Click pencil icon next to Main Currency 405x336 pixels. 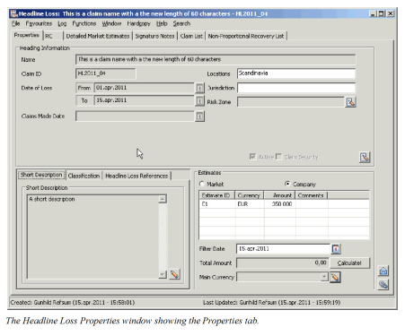(335, 277)
